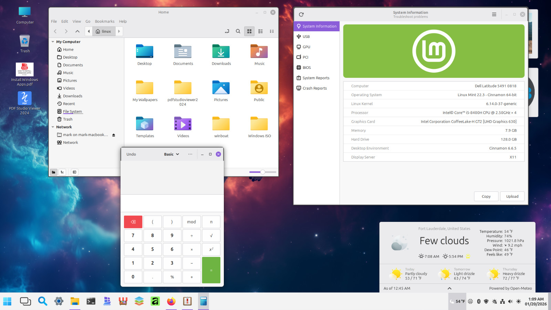Open the Trash desktop icon

(25, 44)
